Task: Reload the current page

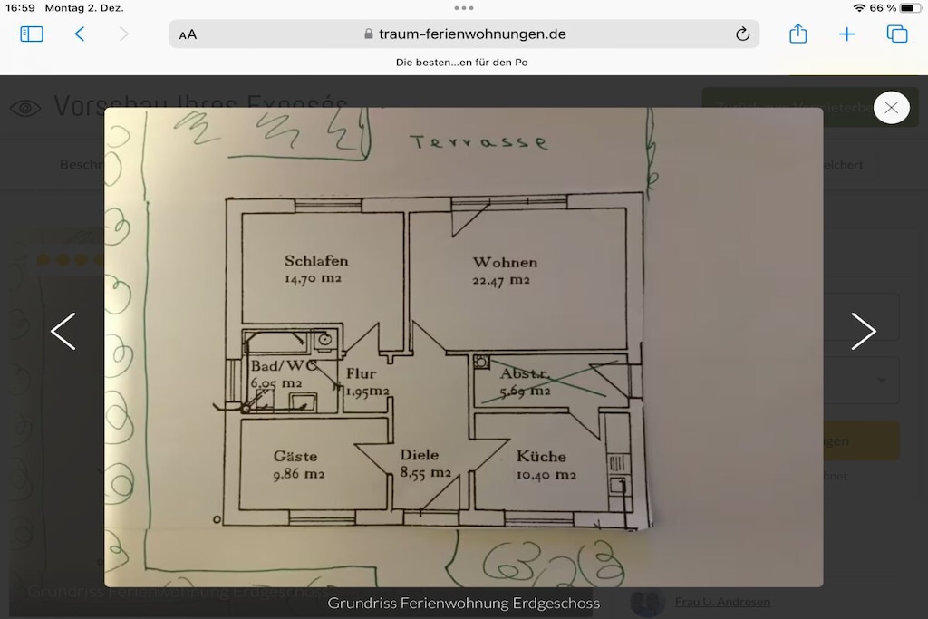Action: pos(742,34)
